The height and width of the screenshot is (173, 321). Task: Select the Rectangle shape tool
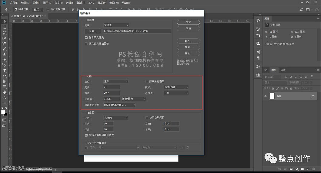pyautogui.click(x=4, y=86)
